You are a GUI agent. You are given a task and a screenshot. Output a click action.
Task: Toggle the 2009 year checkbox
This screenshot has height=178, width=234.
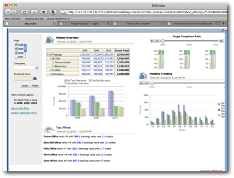point(16,49)
